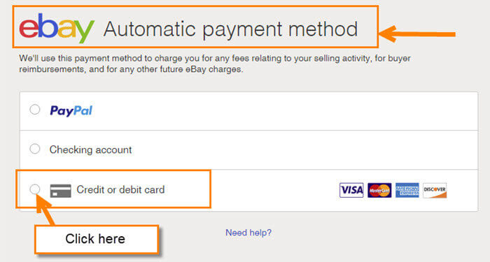Click empty space in the PayPal option row
490x262 pixels.
(281, 111)
